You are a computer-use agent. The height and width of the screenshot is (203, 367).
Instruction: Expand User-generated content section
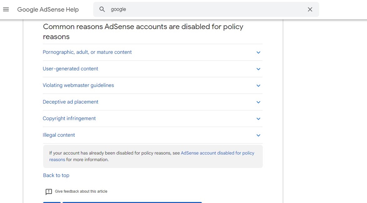coord(152,69)
